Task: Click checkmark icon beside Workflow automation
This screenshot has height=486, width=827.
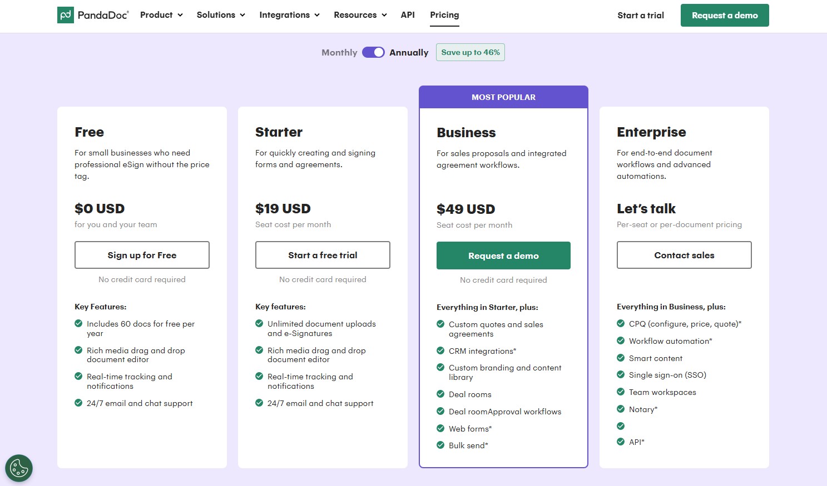Action: coord(621,340)
